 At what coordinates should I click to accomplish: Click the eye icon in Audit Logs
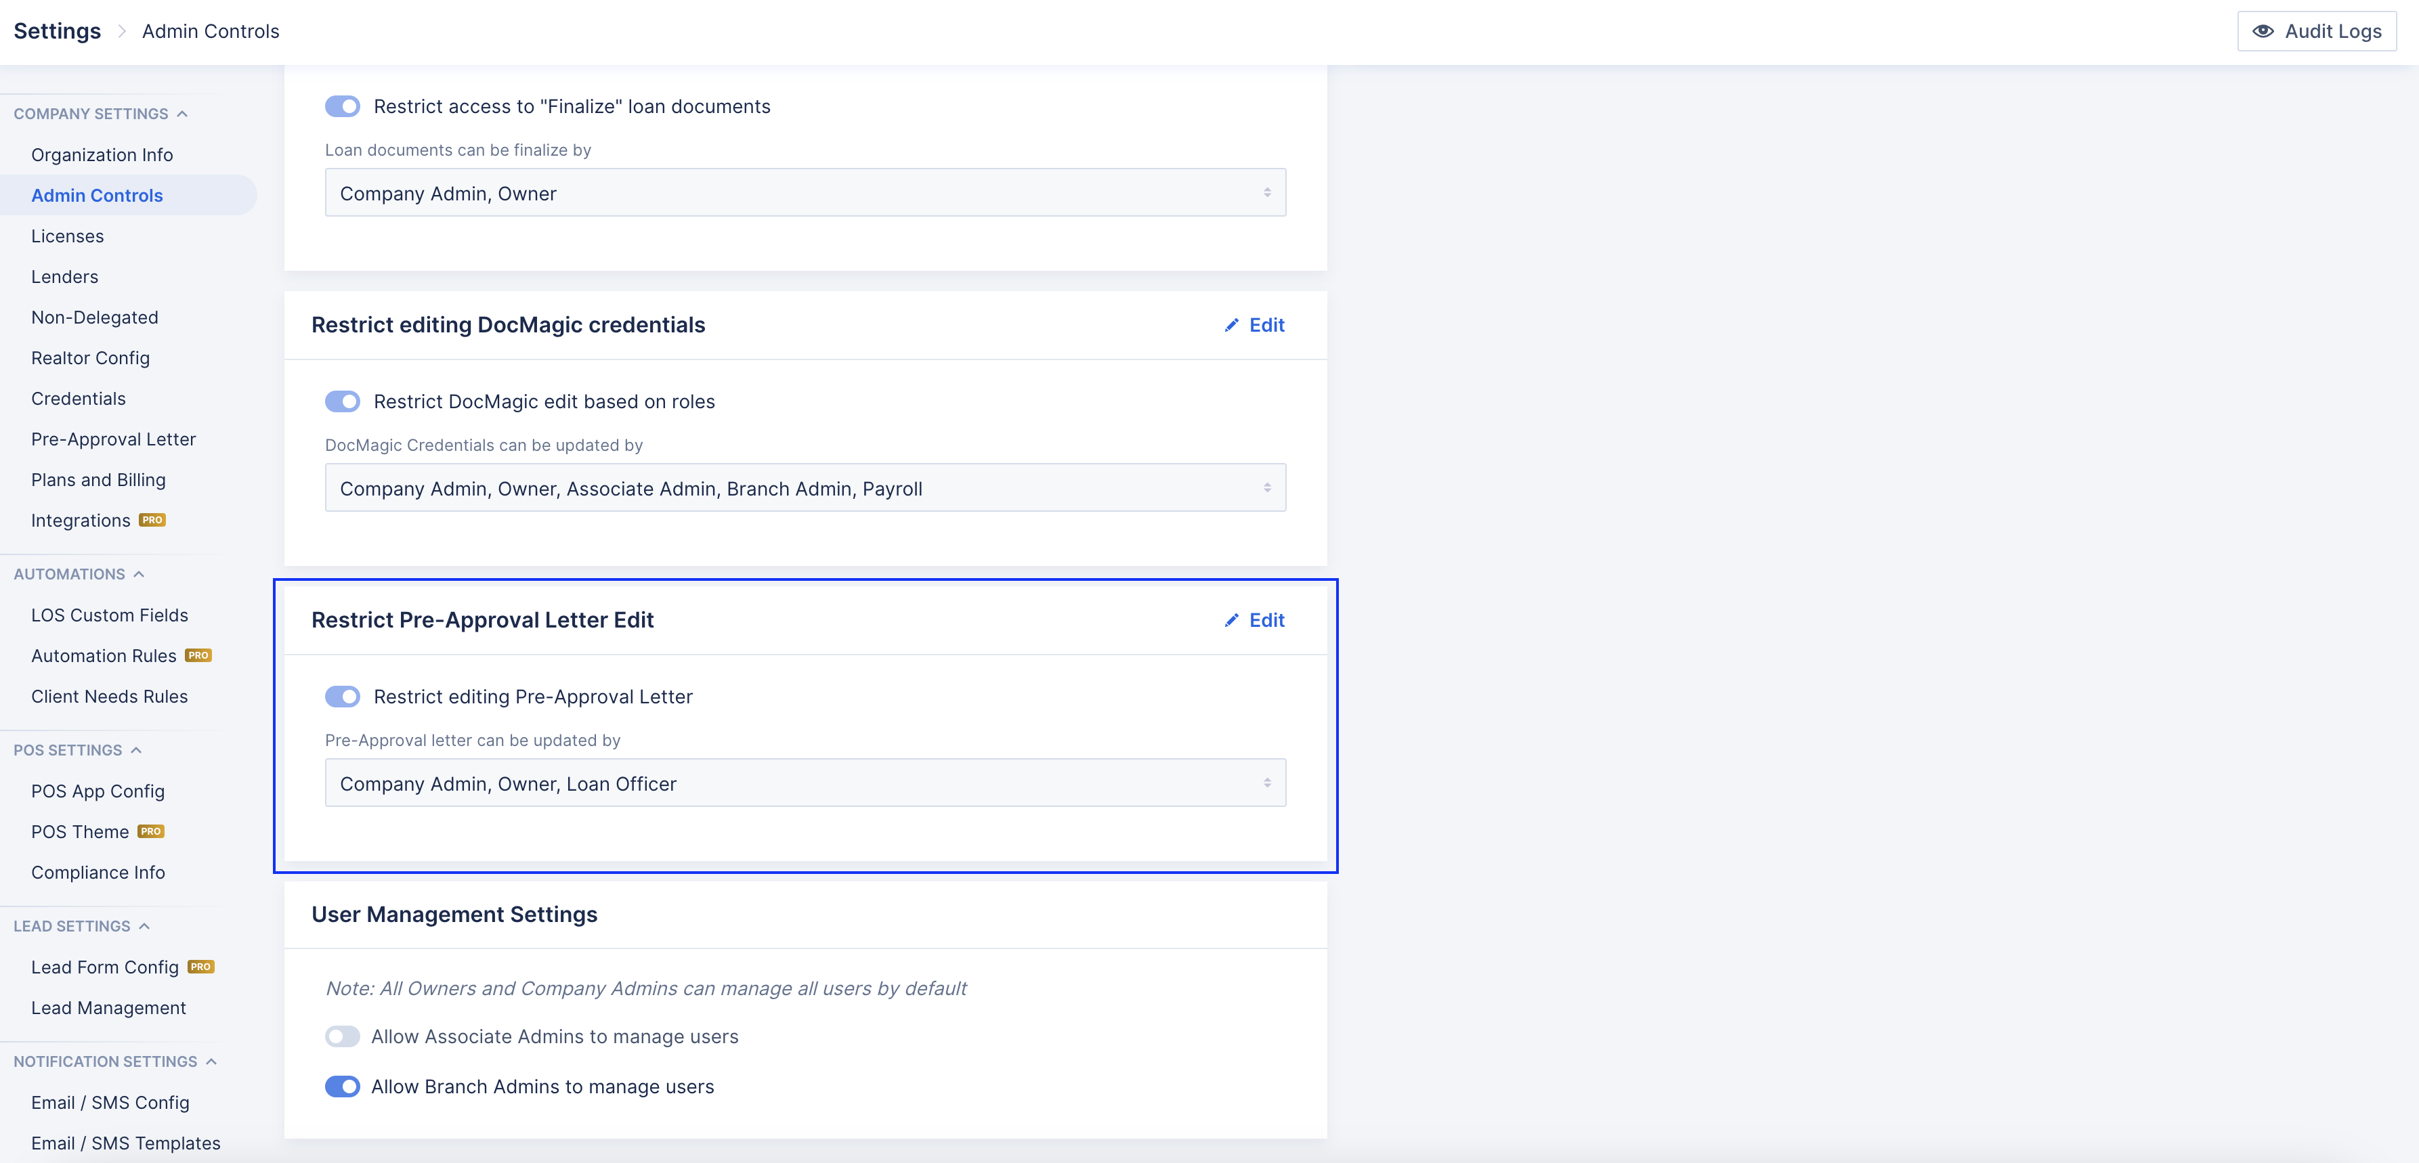click(2263, 31)
